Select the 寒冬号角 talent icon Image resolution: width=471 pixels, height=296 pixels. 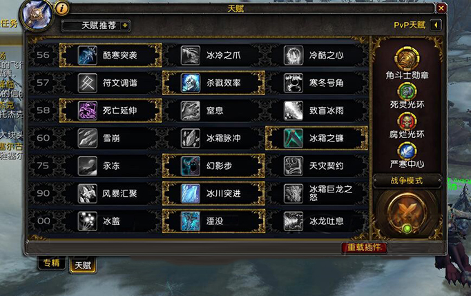coord(294,83)
